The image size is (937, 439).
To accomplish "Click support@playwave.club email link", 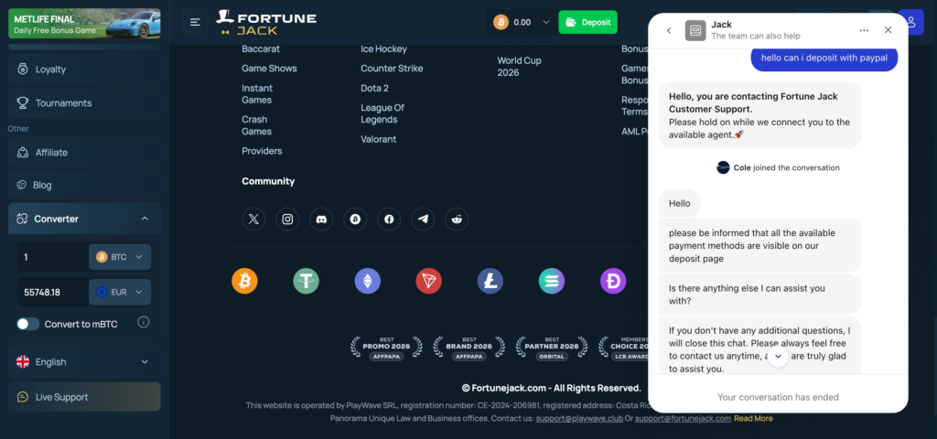I will [x=579, y=419].
